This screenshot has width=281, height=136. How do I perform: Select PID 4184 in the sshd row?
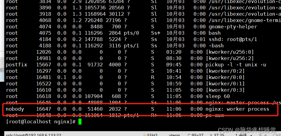pyautogui.click(x=45, y=39)
